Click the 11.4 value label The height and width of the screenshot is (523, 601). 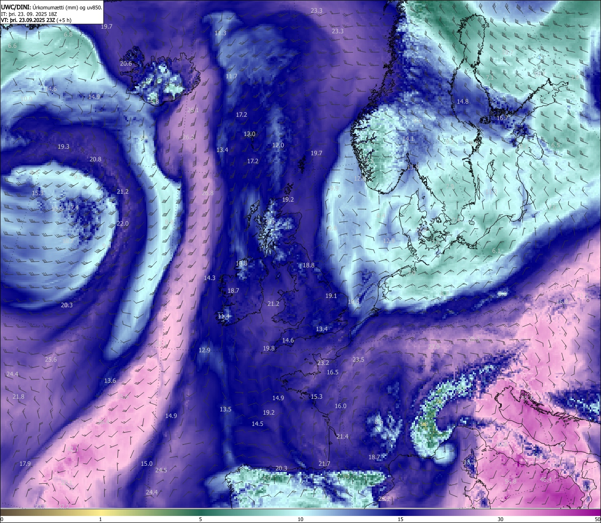tap(224, 317)
